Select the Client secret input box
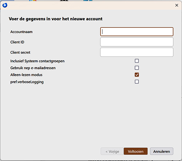182x161 pixels. point(137,52)
